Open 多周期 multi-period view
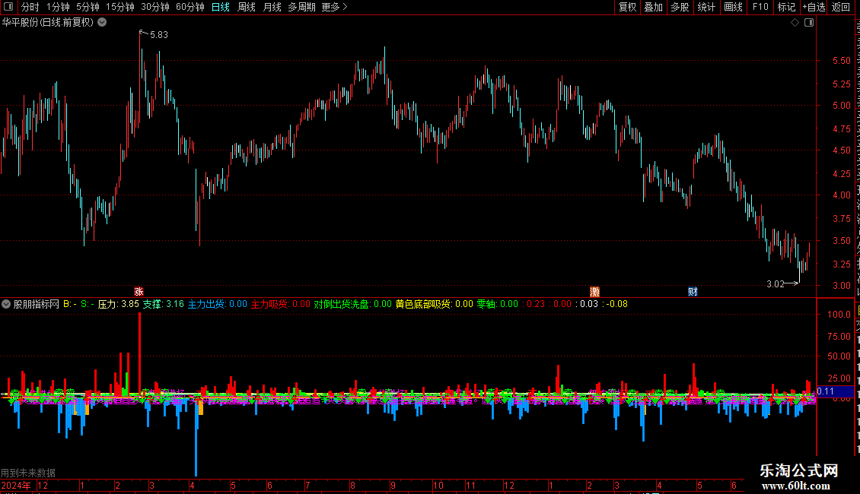 301,7
